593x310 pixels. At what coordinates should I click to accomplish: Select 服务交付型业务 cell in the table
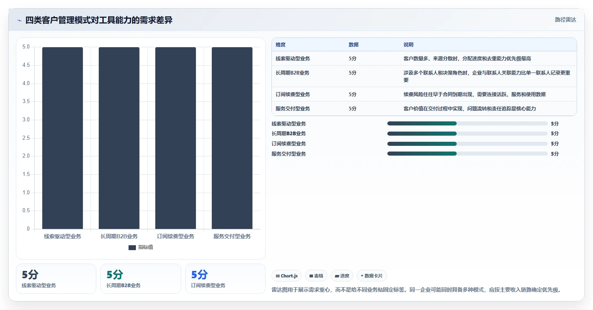point(293,109)
